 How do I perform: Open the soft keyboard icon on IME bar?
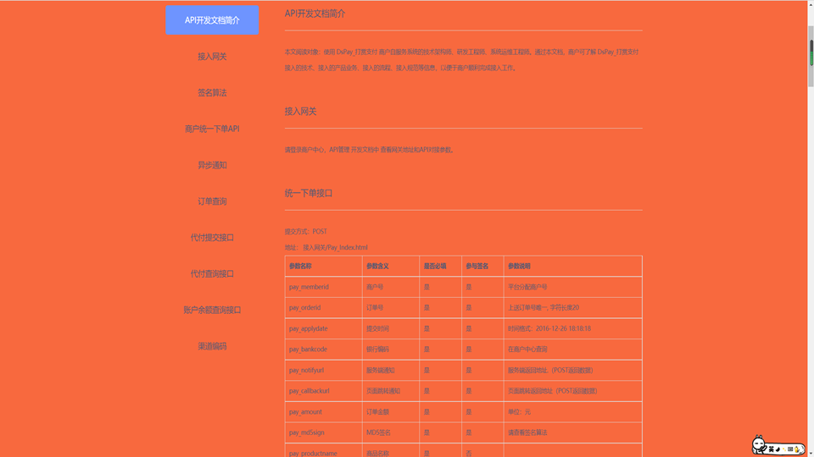[790, 449]
